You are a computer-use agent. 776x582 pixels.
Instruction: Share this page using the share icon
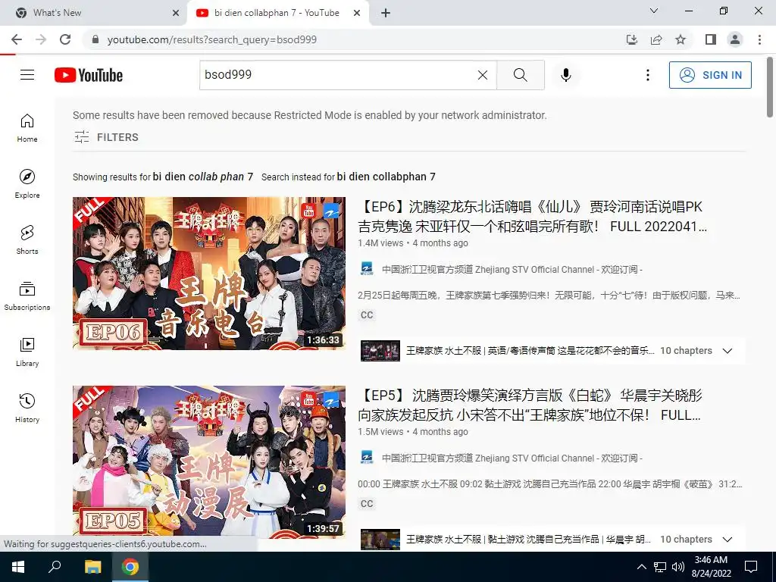click(656, 39)
